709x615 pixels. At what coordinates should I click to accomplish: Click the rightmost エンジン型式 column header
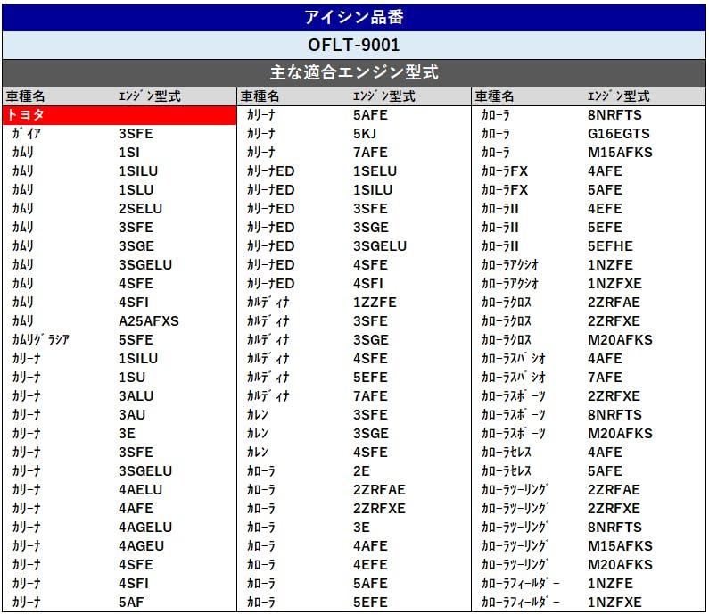coord(618,96)
